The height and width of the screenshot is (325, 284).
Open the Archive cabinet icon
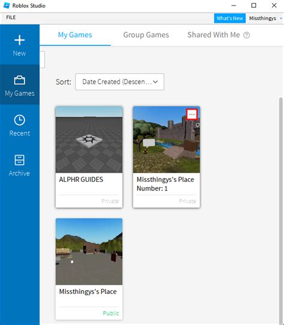[20, 160]
